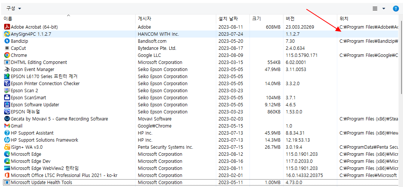Click the EPSON L6170 Series 프린터 제거 icon
This screenshot has width=403, height=187.
click(x=7, y=77)
